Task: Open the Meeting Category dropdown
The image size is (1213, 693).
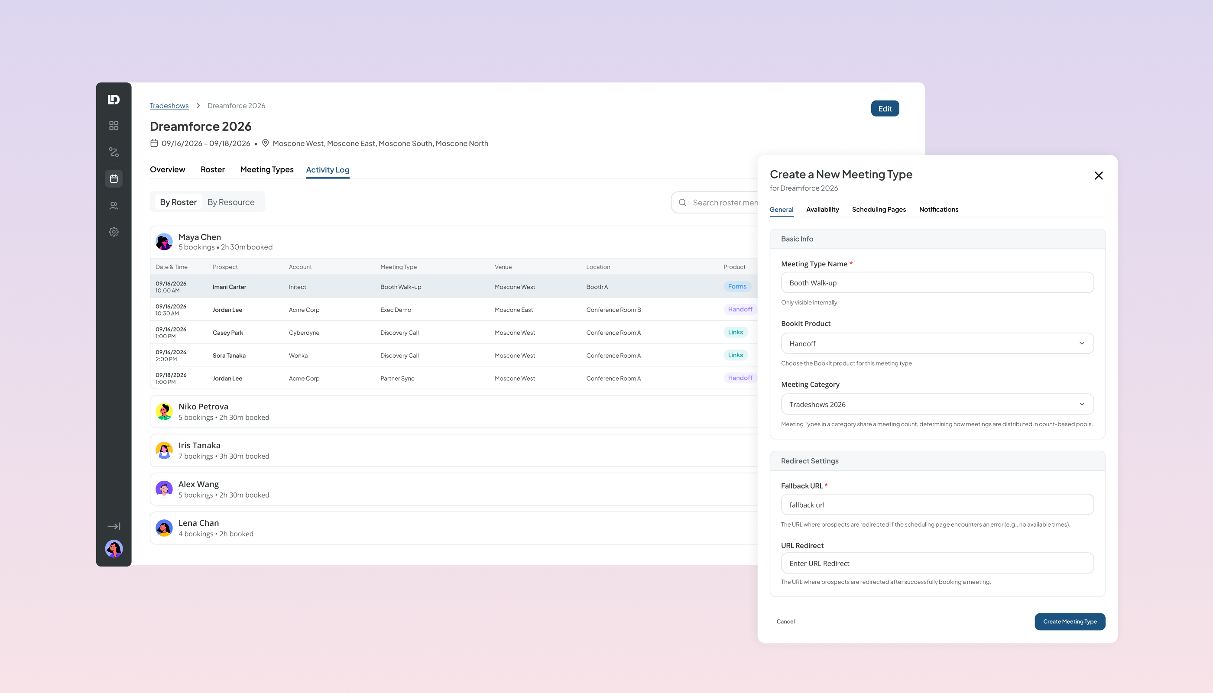Action: [x=937, y=404]
